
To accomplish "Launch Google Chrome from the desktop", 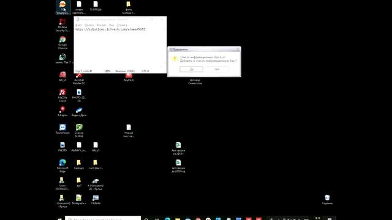I will tap(62, 43).
